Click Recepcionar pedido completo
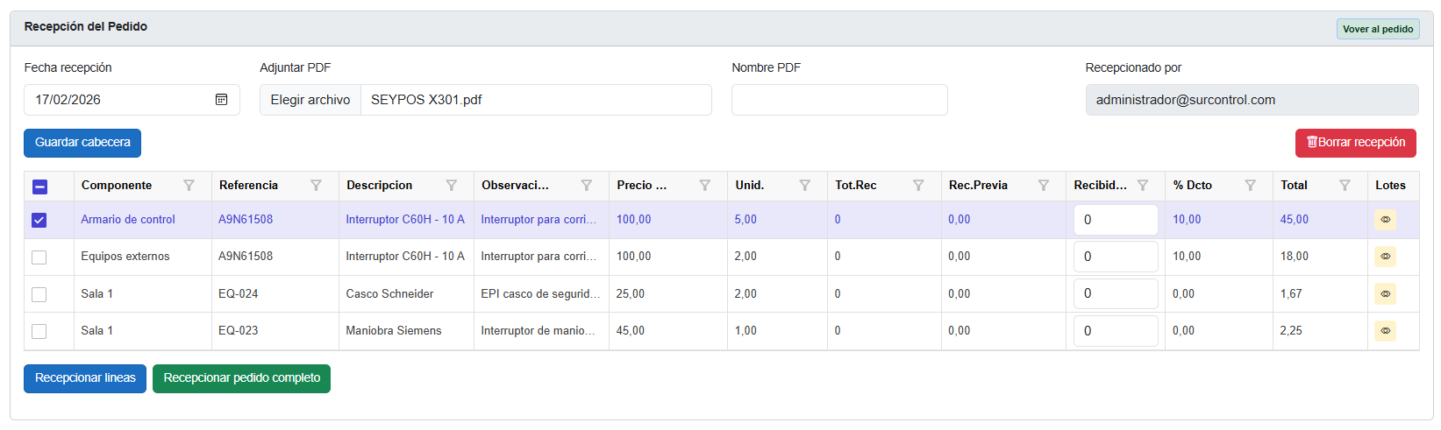Image resolution: width=1441 pixels, height=430 pixels. pyautogui.click(x=241, y=378)
